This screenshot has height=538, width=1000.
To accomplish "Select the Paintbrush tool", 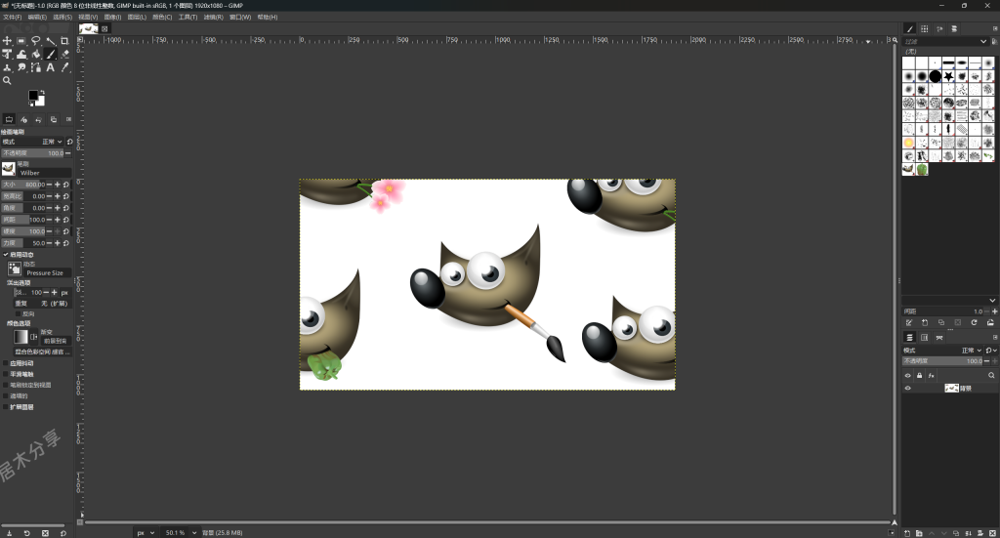I will pyautogui.click(x=51, y=54).
